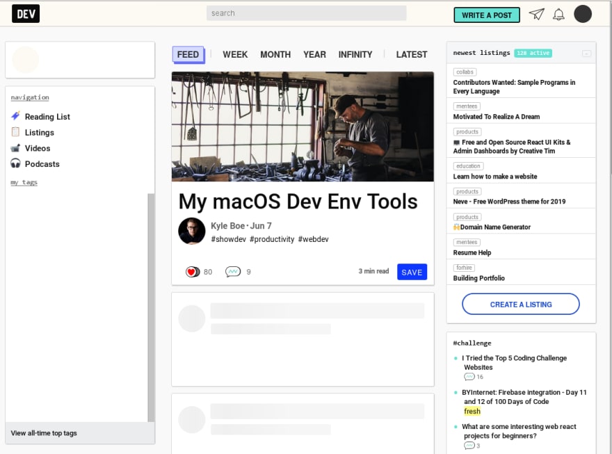612x454 pixels.
Task: Click the Videos camera icon
Action: pyautogui.click(x=15, y=148)
